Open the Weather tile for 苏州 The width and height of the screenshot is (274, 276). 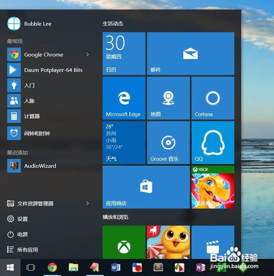[x=124, y=143]
